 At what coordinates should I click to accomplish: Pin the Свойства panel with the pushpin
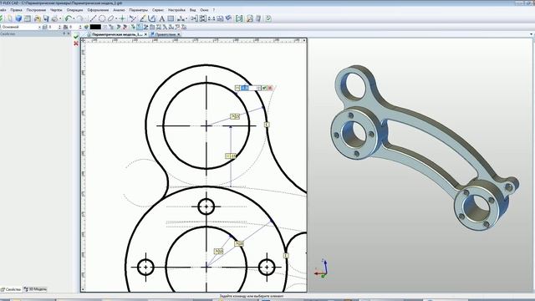tap(64, 33)
